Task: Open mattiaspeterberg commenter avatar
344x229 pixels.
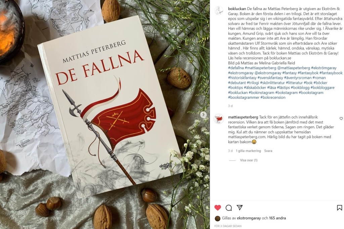Action: pyautogui.click(x=219, y=119)
